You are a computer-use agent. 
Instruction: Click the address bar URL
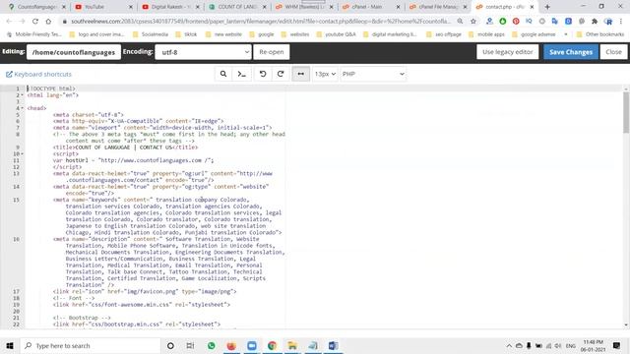261,22
